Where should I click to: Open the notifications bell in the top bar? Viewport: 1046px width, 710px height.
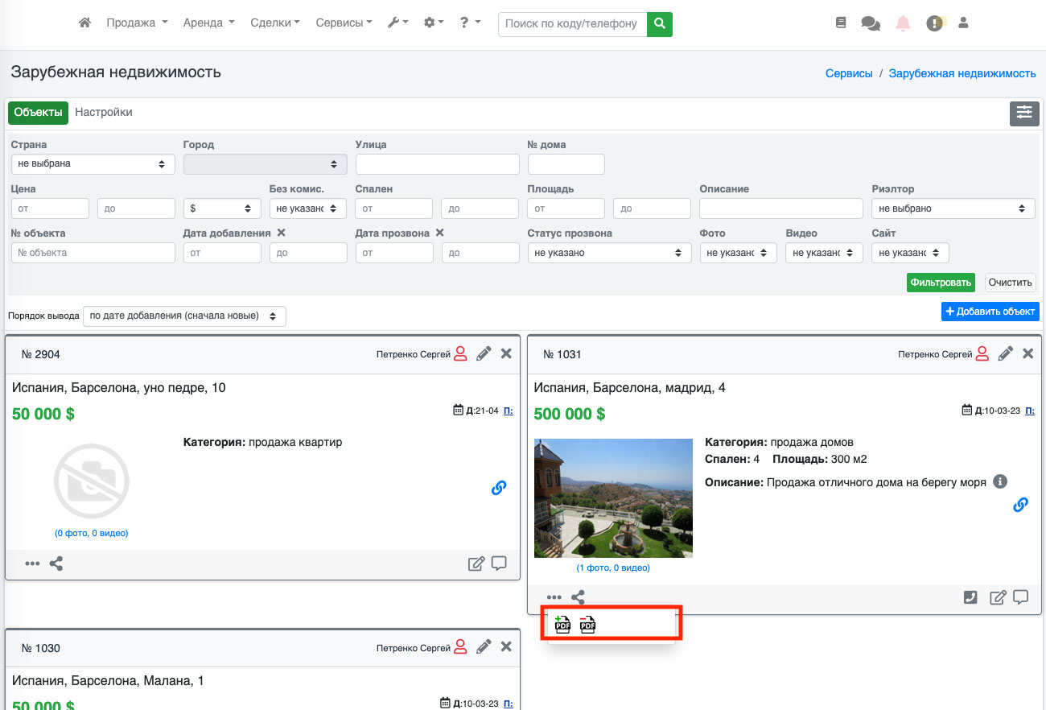(903, 23)
